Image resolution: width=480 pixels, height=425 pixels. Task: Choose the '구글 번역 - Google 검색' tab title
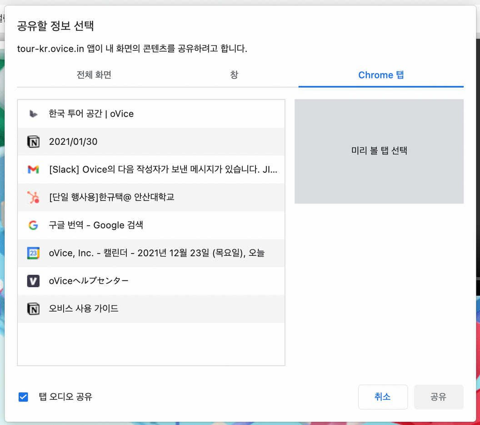pyautogui.click(x=96, y=225)
